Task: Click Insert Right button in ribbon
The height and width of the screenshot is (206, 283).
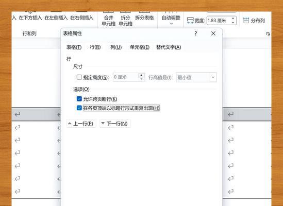Action: tap(81, 18)
